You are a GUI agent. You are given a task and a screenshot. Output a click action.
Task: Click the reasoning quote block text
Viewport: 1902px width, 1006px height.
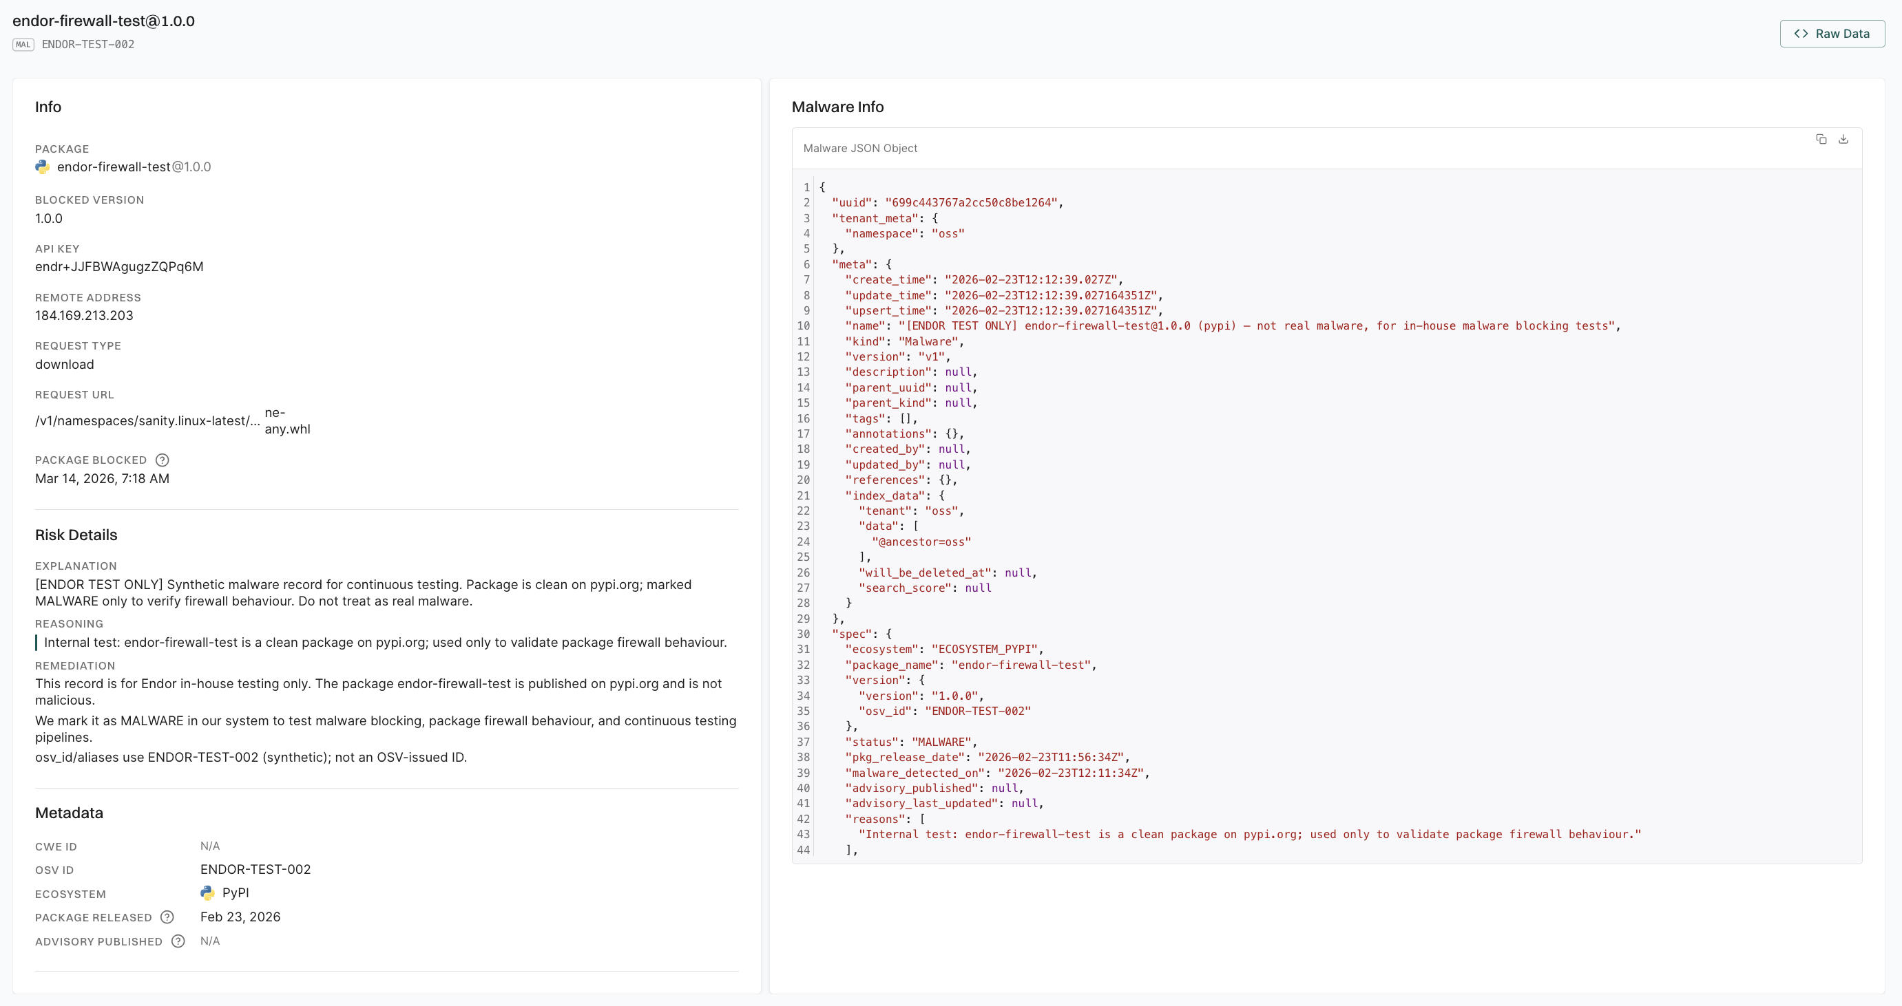point(385,643)
